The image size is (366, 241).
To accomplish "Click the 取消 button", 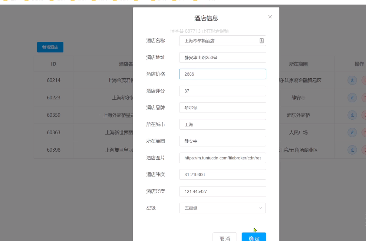I will tap(225, 238).
